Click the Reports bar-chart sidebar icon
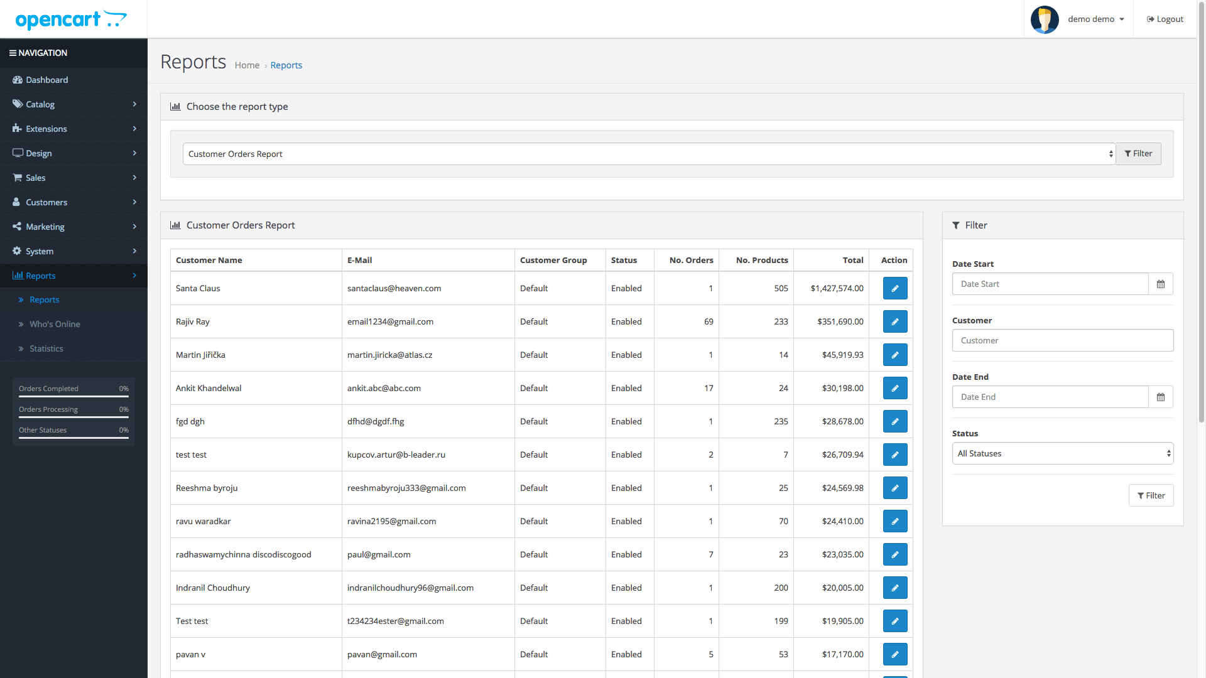The image size is (1206, 678). (x=18, y=276)
